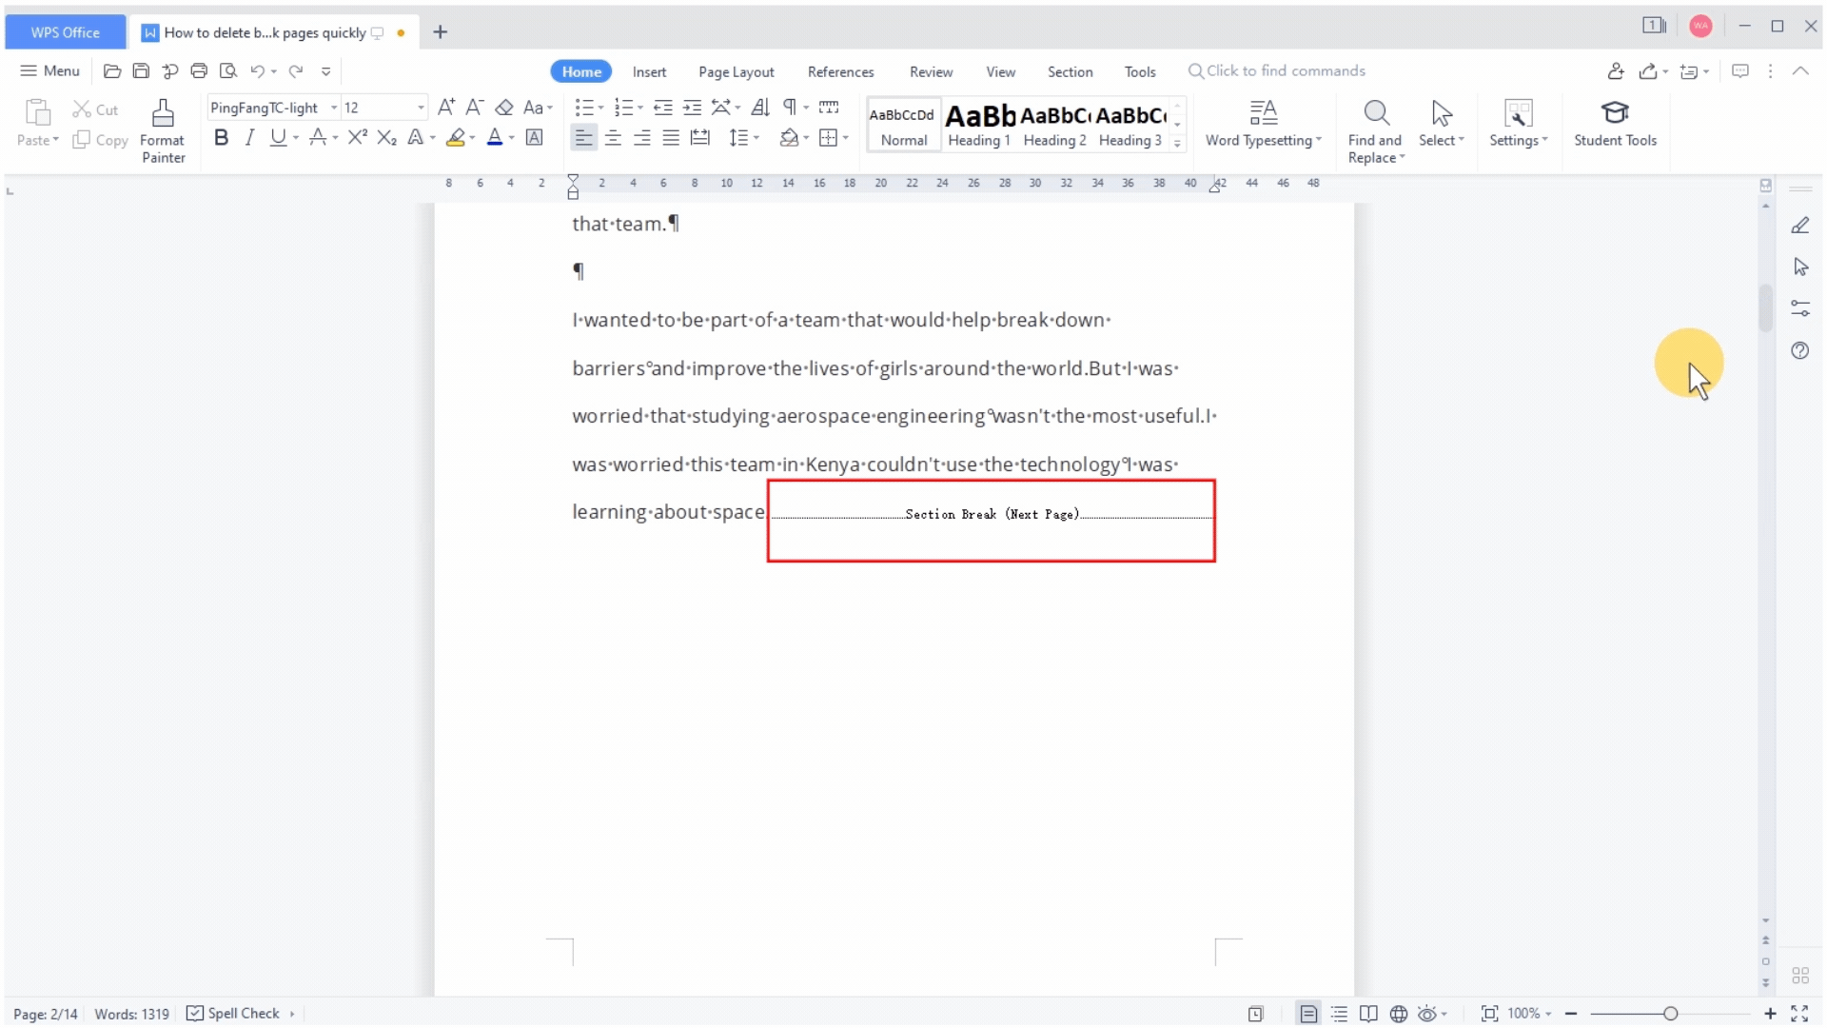Click the highlight color swatch
This screenshot has height=1028, width=1827.
point(456,138)
